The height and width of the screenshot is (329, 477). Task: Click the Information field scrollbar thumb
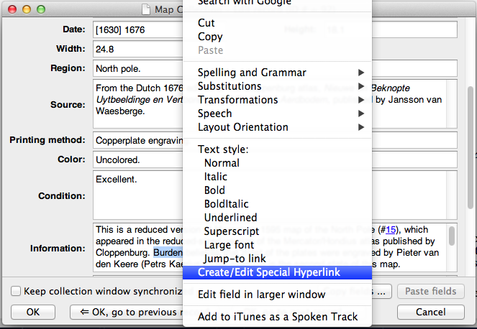pos(452,236)
